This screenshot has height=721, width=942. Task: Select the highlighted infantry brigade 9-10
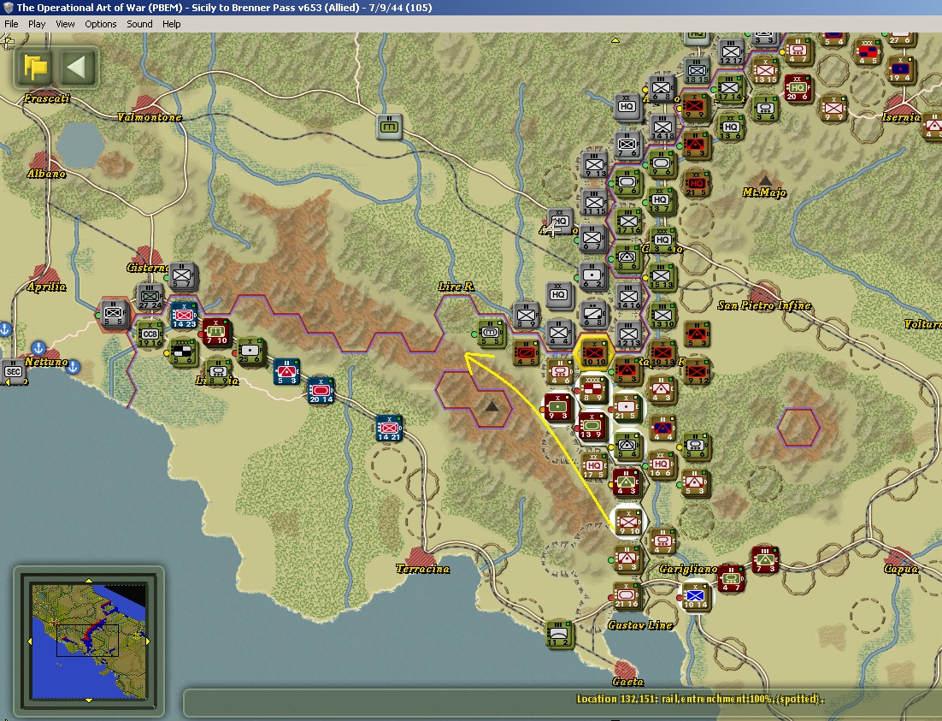click(x=629, y=522)
